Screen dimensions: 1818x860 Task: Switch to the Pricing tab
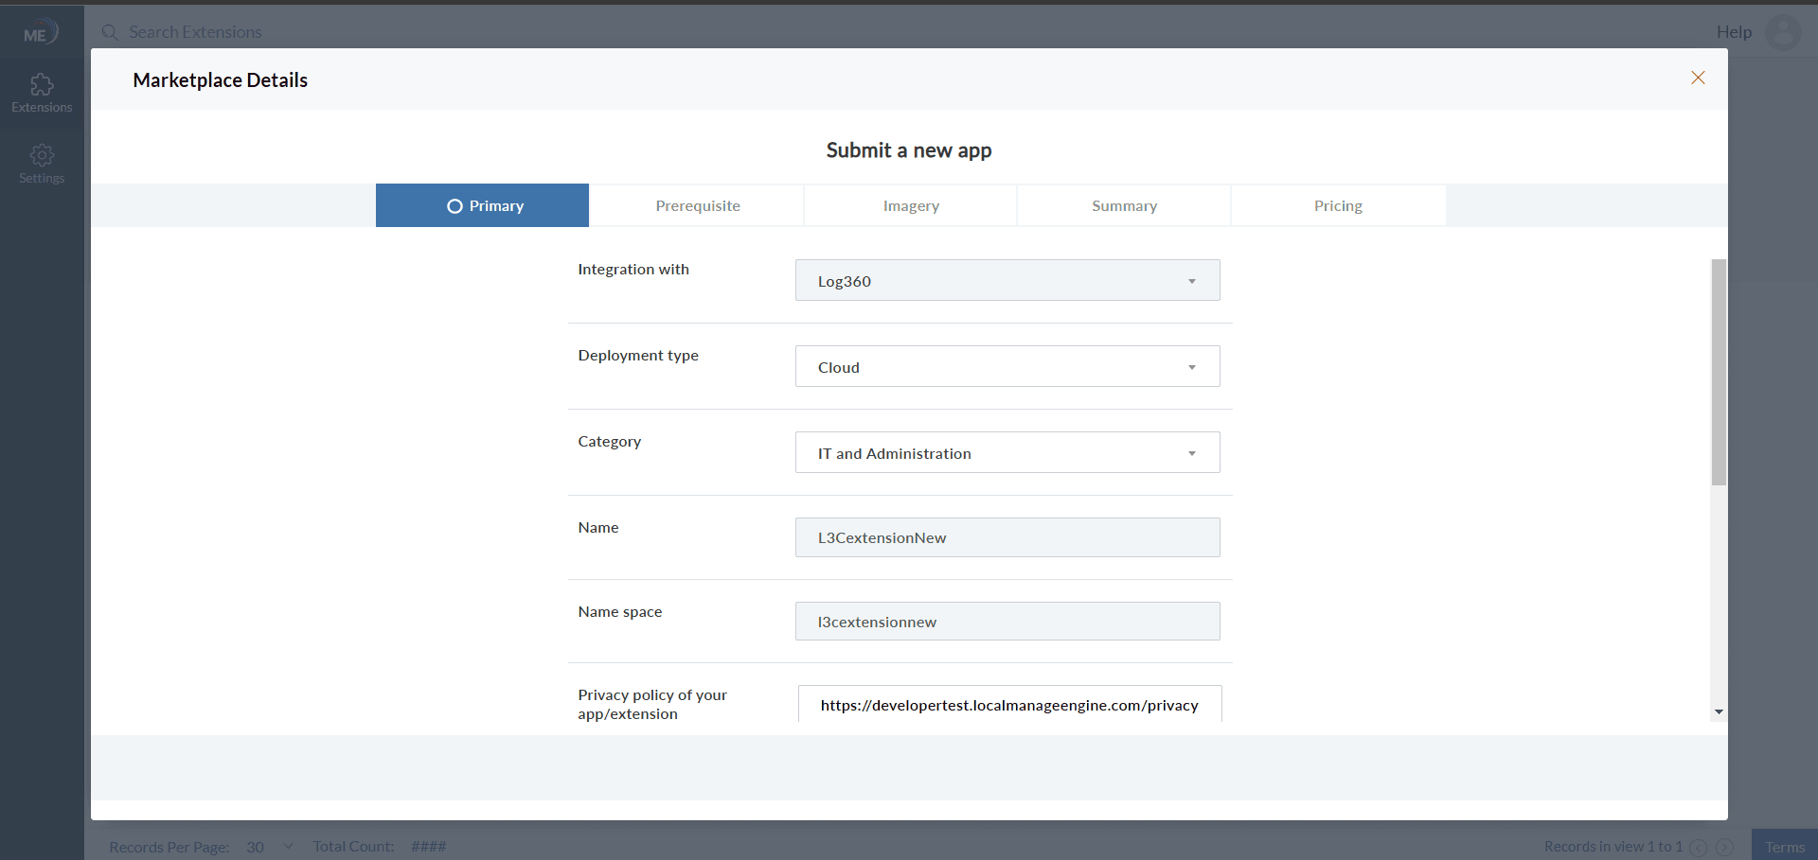[1338, 205]
